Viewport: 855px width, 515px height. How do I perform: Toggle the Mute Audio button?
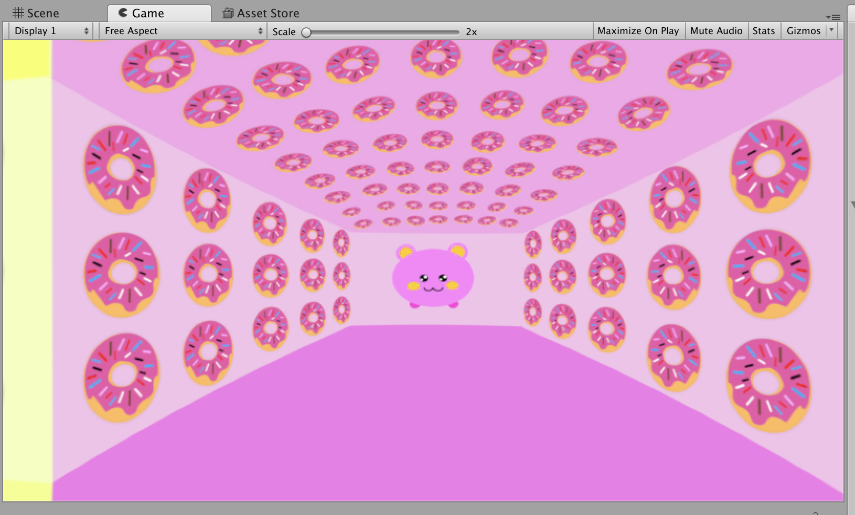[x=716, y=31]
